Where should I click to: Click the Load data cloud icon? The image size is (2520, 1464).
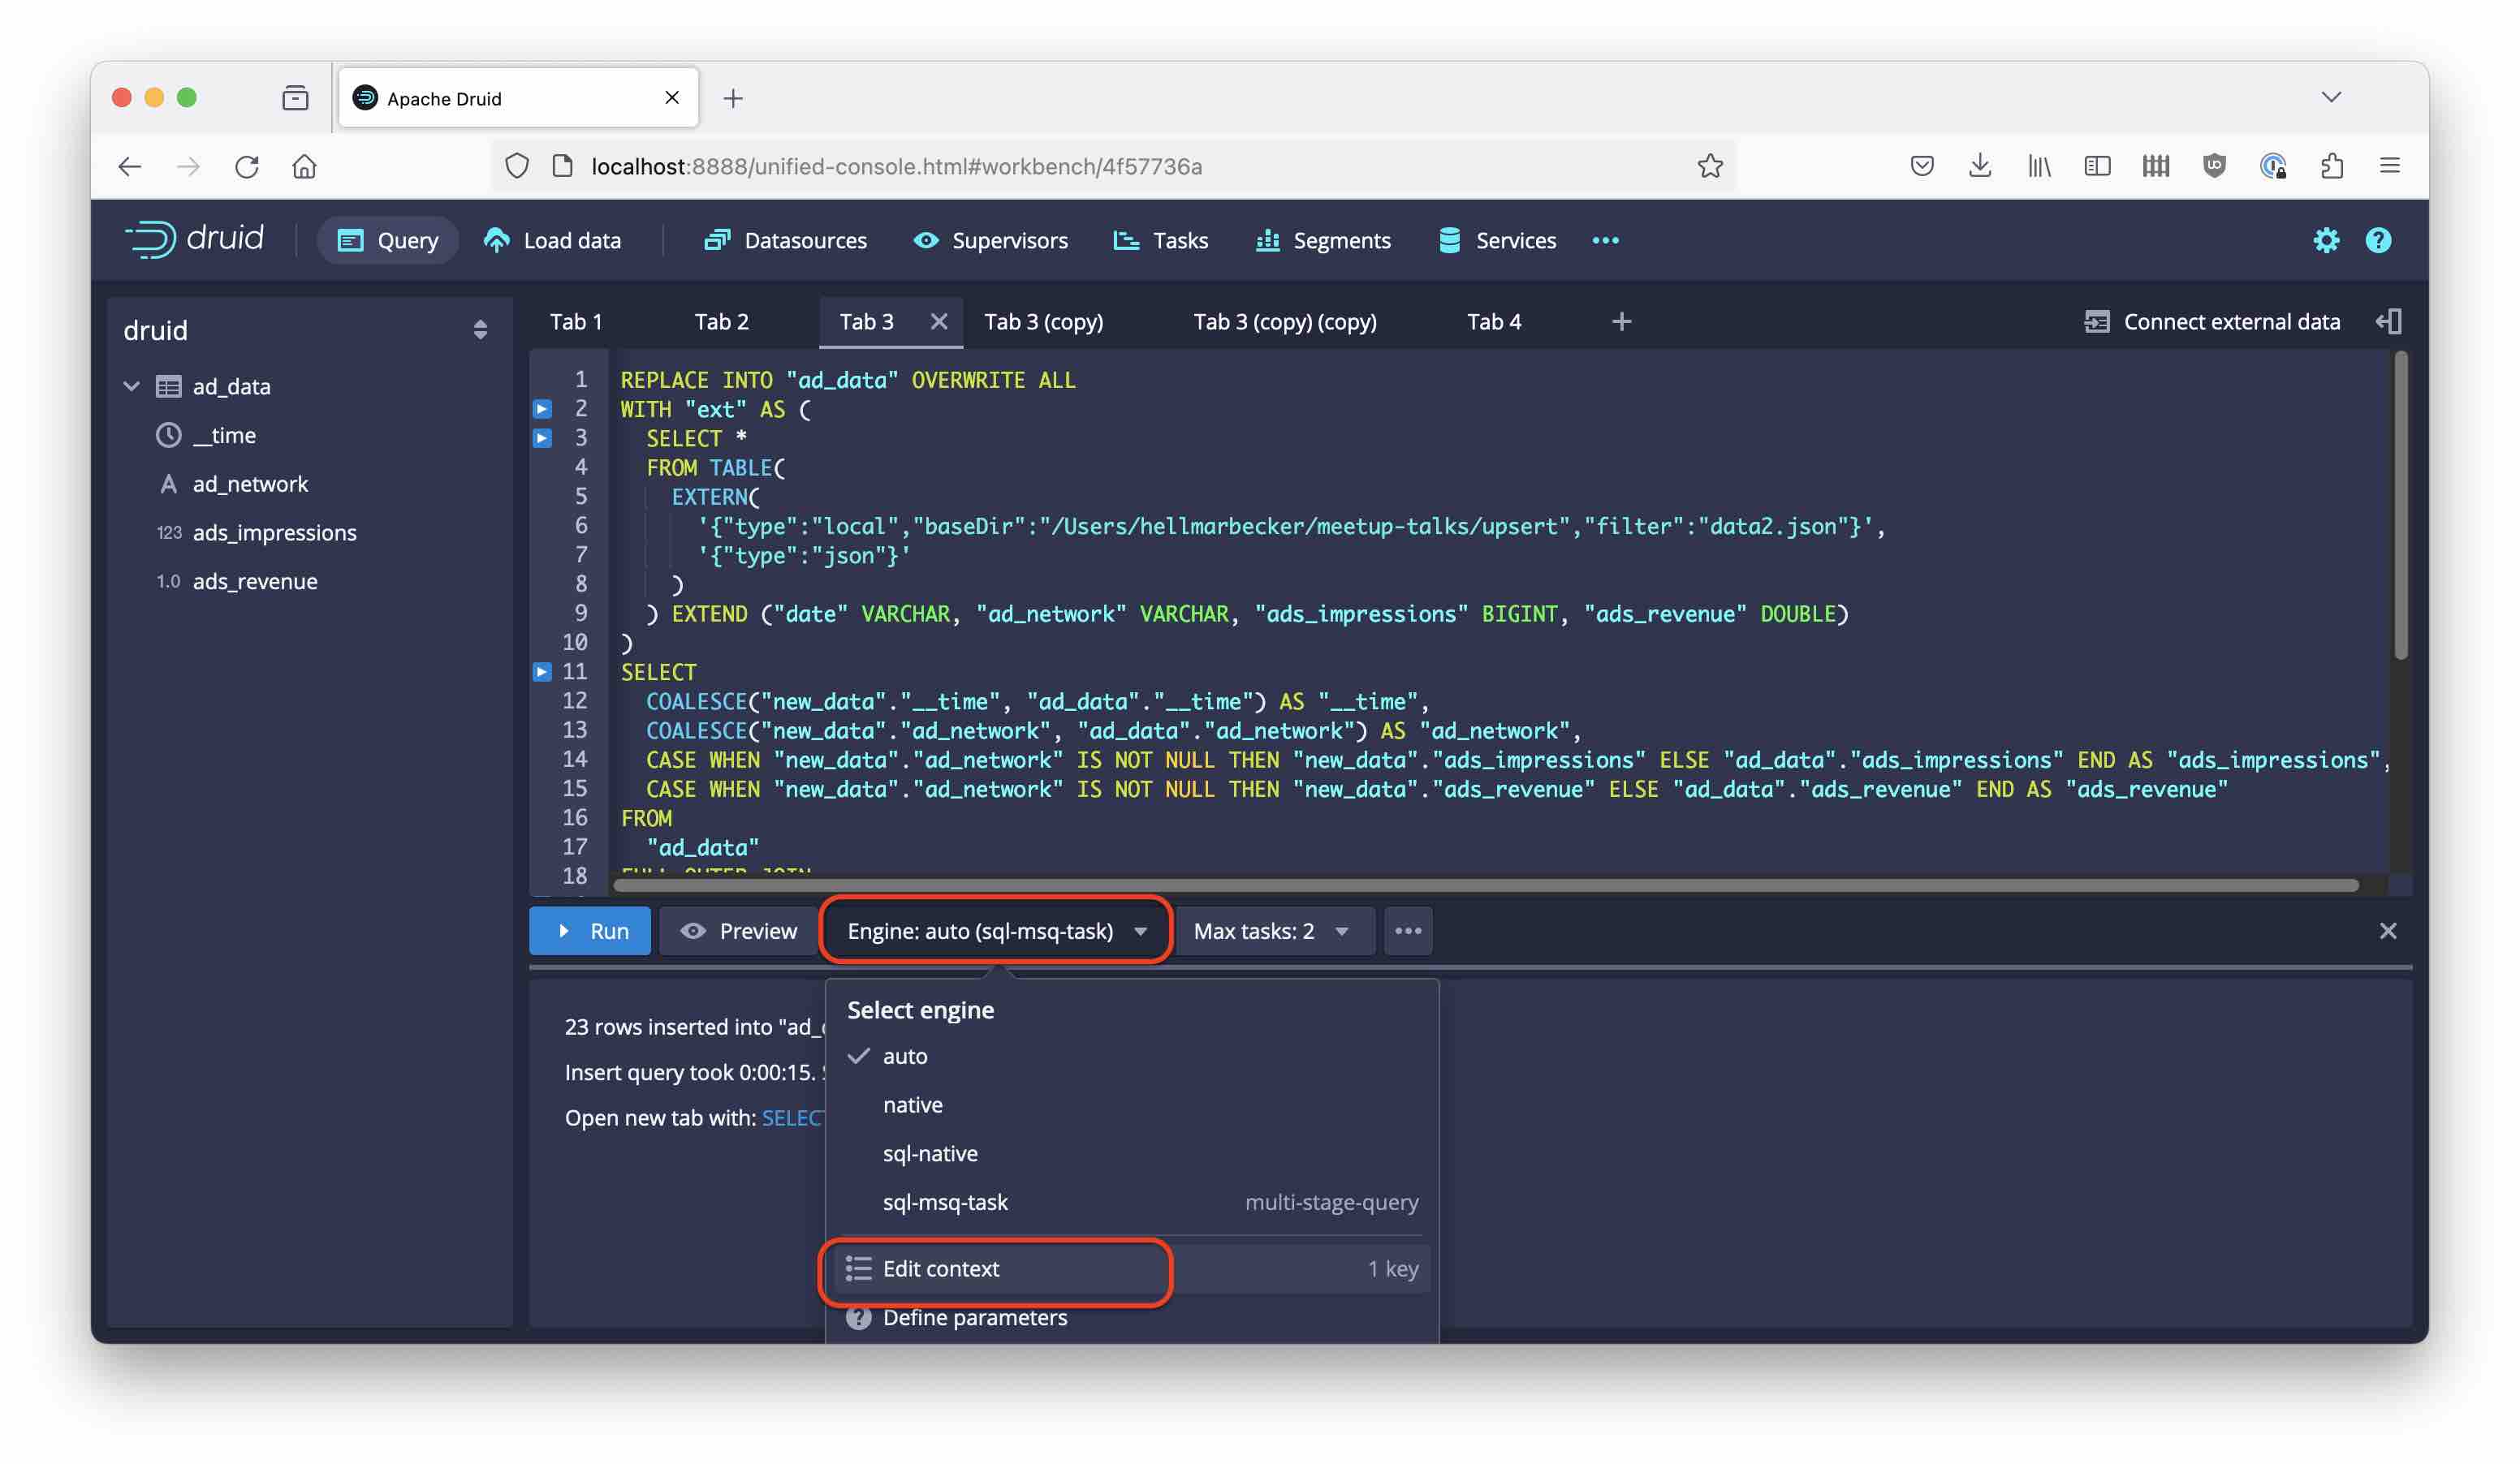pos(496,240)
